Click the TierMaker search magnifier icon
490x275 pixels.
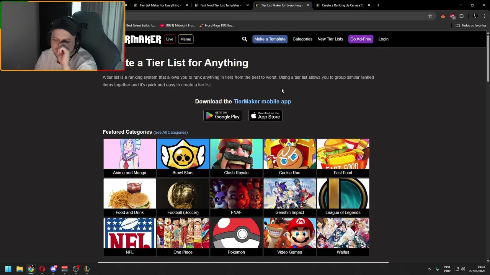click(245, 39)
